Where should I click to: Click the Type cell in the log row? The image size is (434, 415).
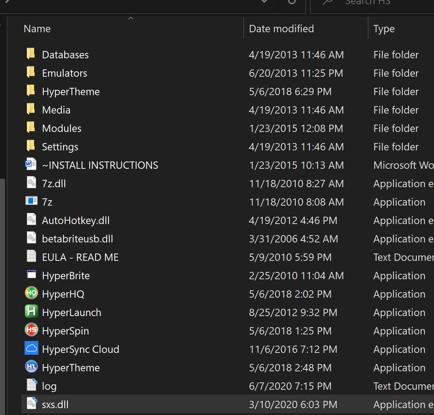coord(404,386)
